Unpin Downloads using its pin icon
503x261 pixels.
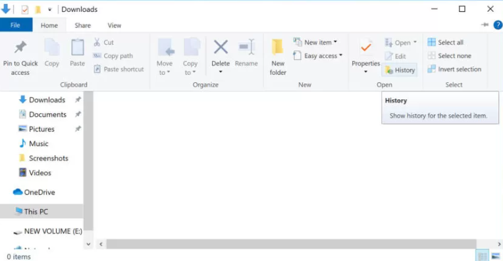[78, 99]
